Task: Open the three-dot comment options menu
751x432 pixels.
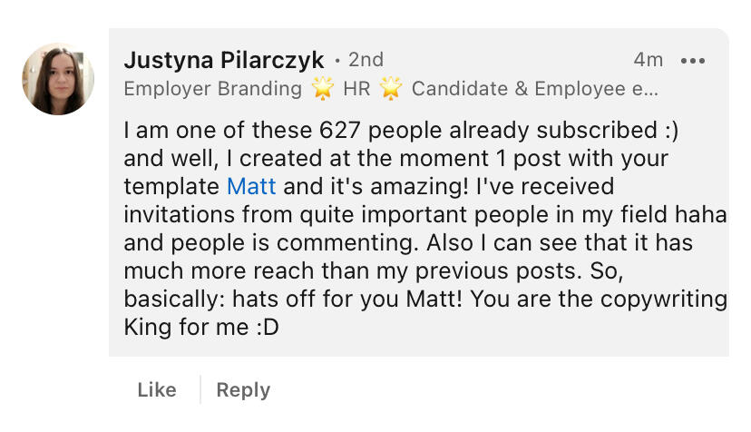Action: point(692,61)
